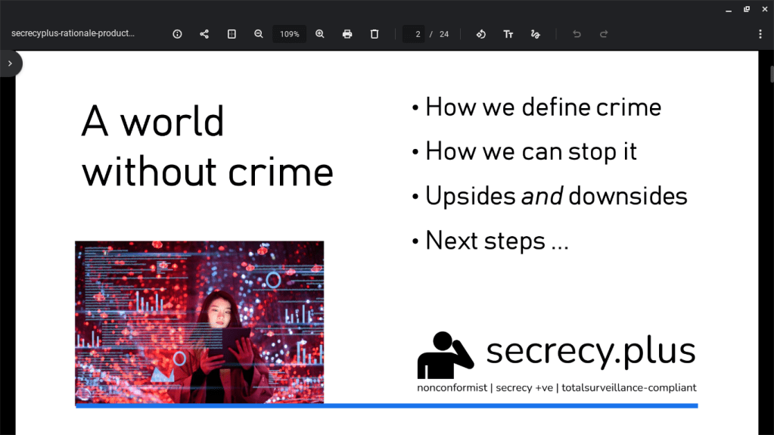The image size is (774, 435).
Task: Rotate the page with rotate icon
Action: tap(480, 34)
